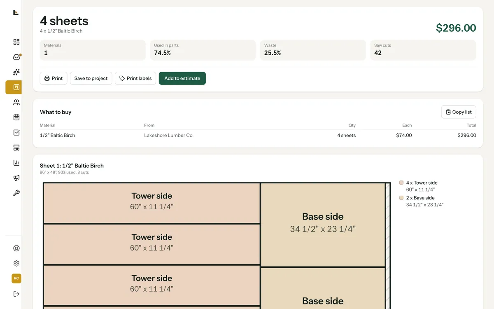Click the $296.00 total cell in table
Viewport: 494px width, 309px height.
(467, 135)
